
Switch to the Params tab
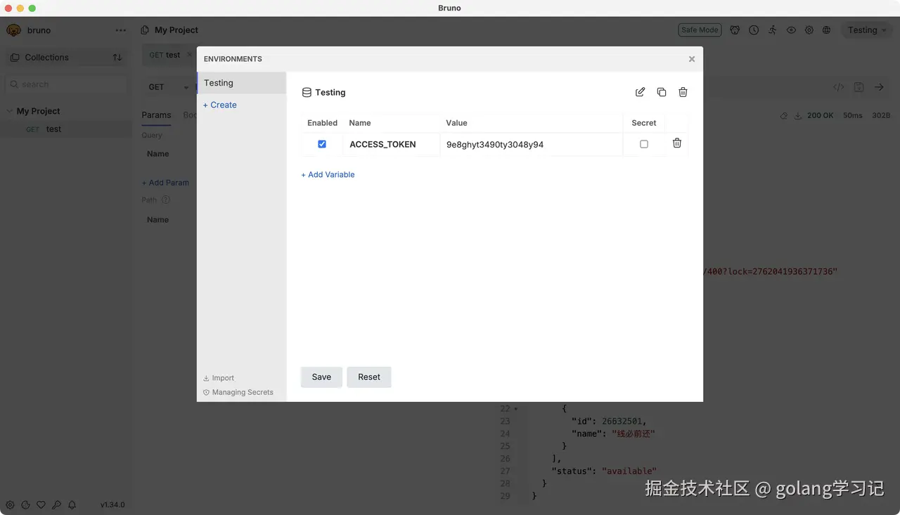[156, 115]
